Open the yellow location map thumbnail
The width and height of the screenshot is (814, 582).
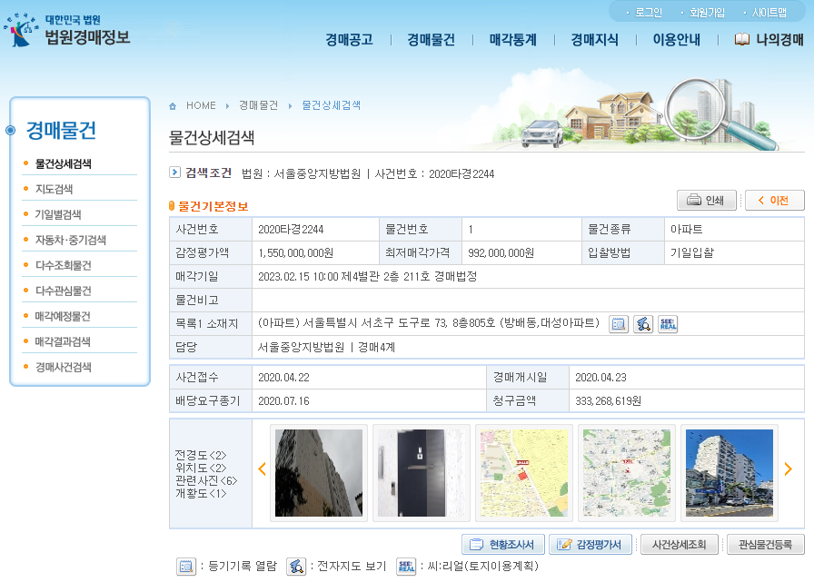click(524, 473)
